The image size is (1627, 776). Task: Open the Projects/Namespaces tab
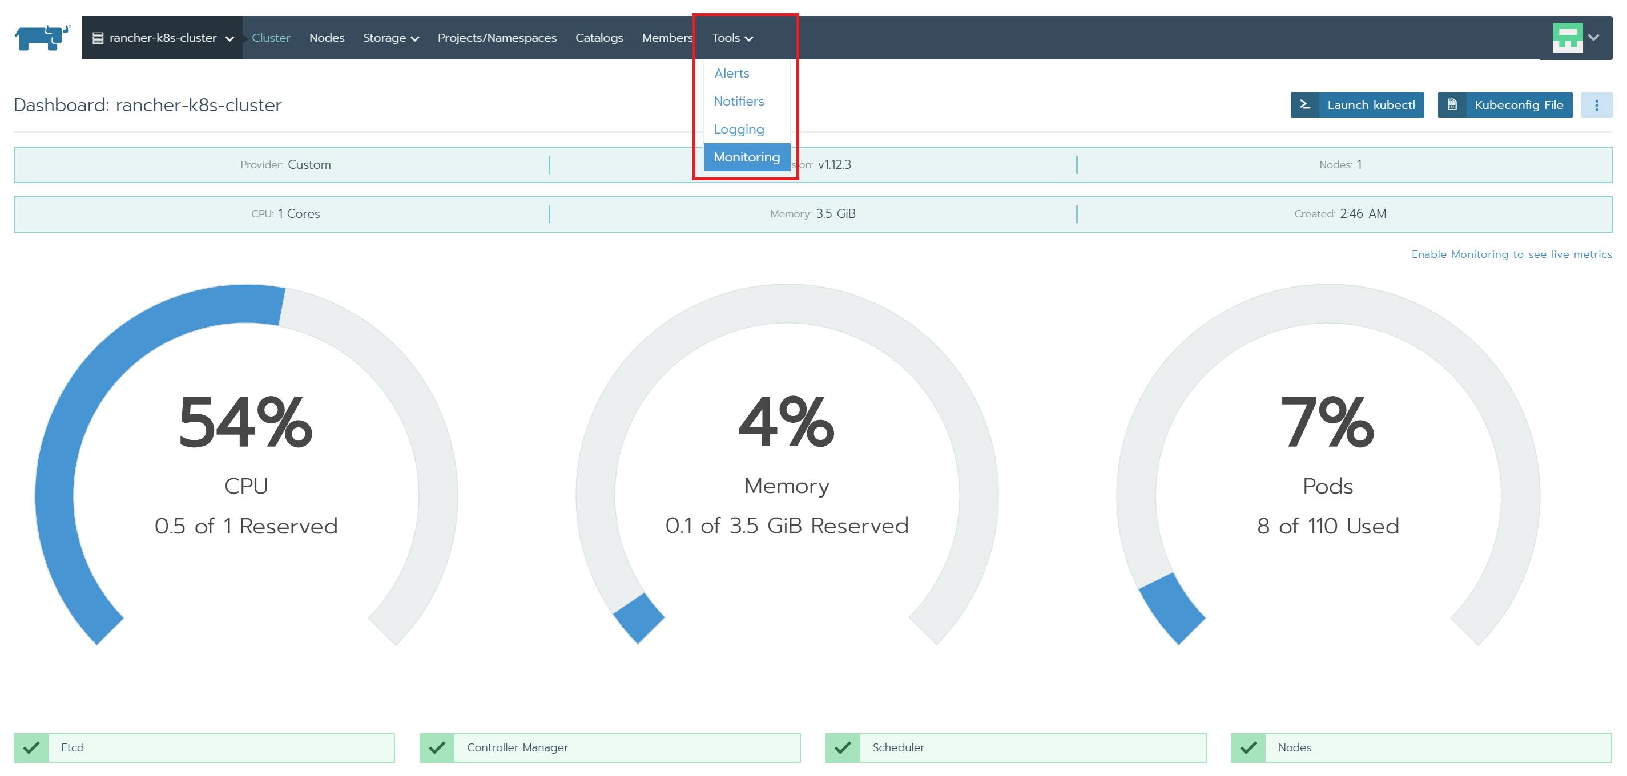tap(497, 38)
